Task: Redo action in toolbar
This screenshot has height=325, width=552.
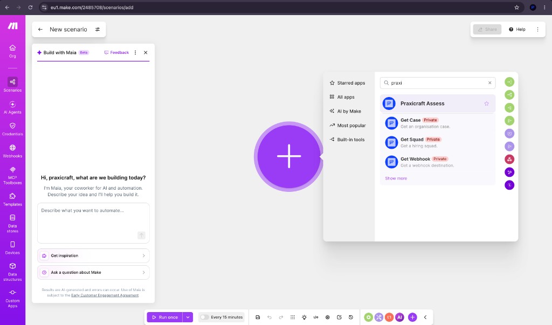Action: tap(281, 317)
